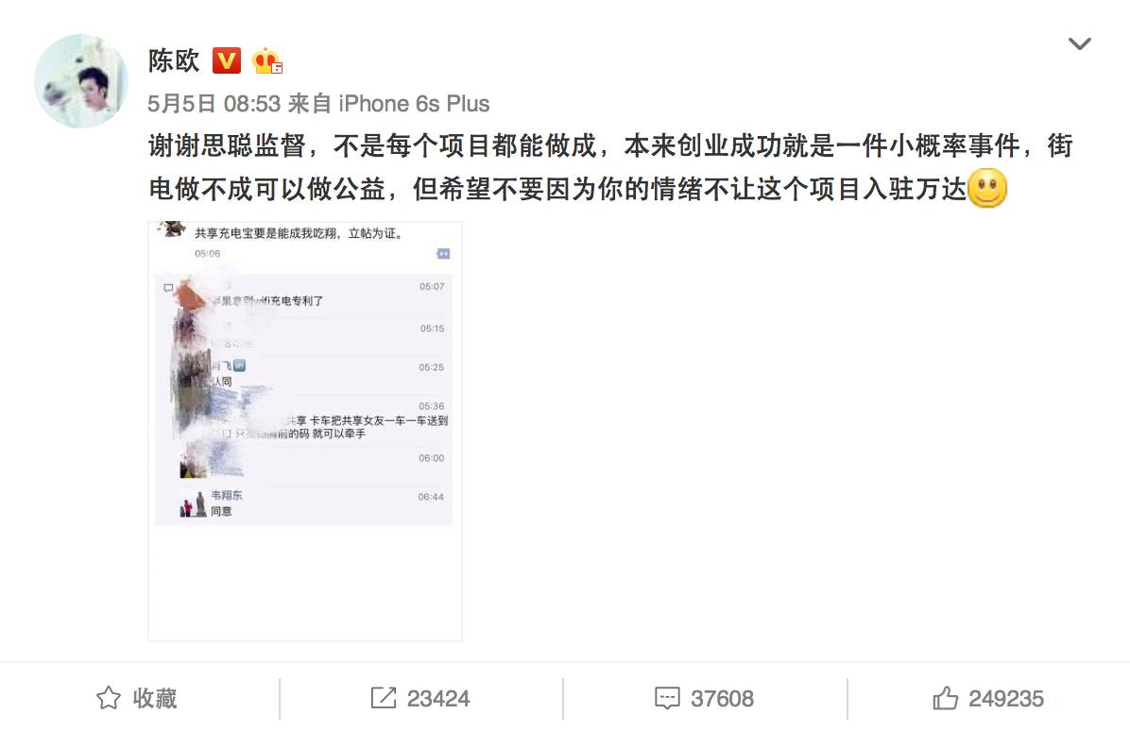Click the post timestamp 5月5日 08:53

214,104
